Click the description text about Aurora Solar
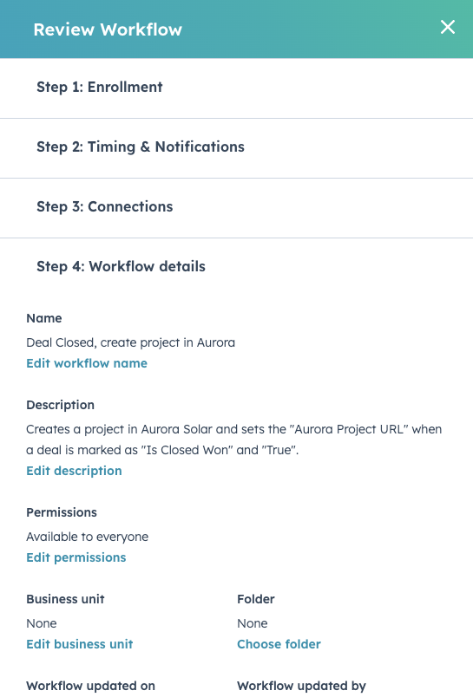 (x=234, y=440)
